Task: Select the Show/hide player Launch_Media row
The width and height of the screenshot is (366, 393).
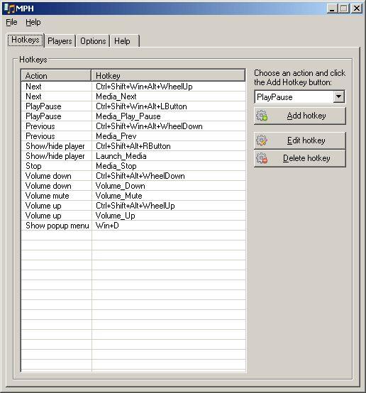Action: [x=133, y=156]
